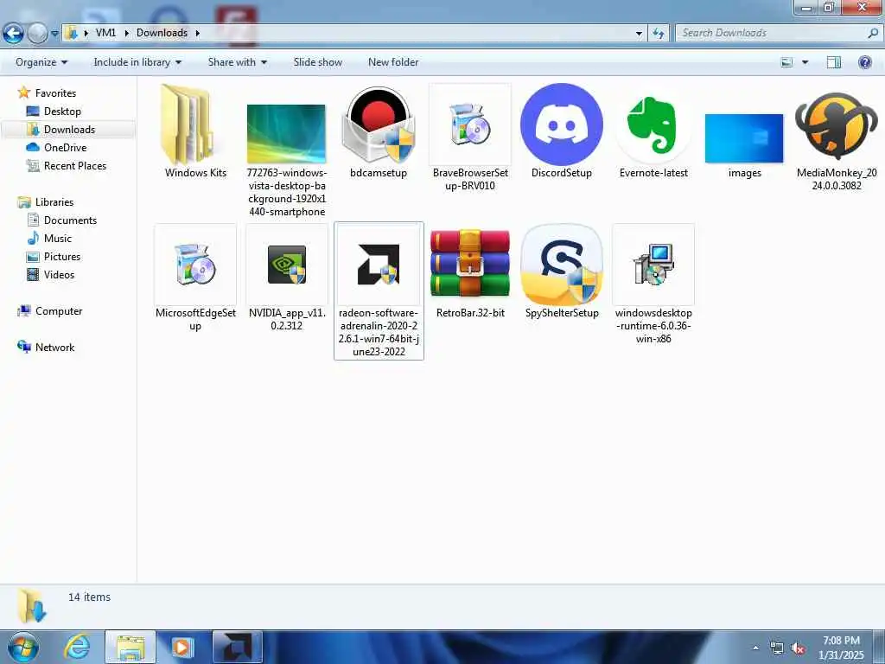885x664 pixels.
Task: Open the view options dropdown arrow
Action: point(805,62)
